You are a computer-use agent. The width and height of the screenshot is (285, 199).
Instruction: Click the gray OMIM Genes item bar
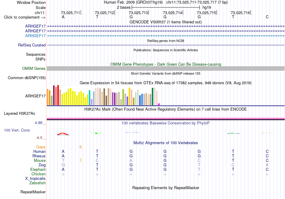click(166, 68)
